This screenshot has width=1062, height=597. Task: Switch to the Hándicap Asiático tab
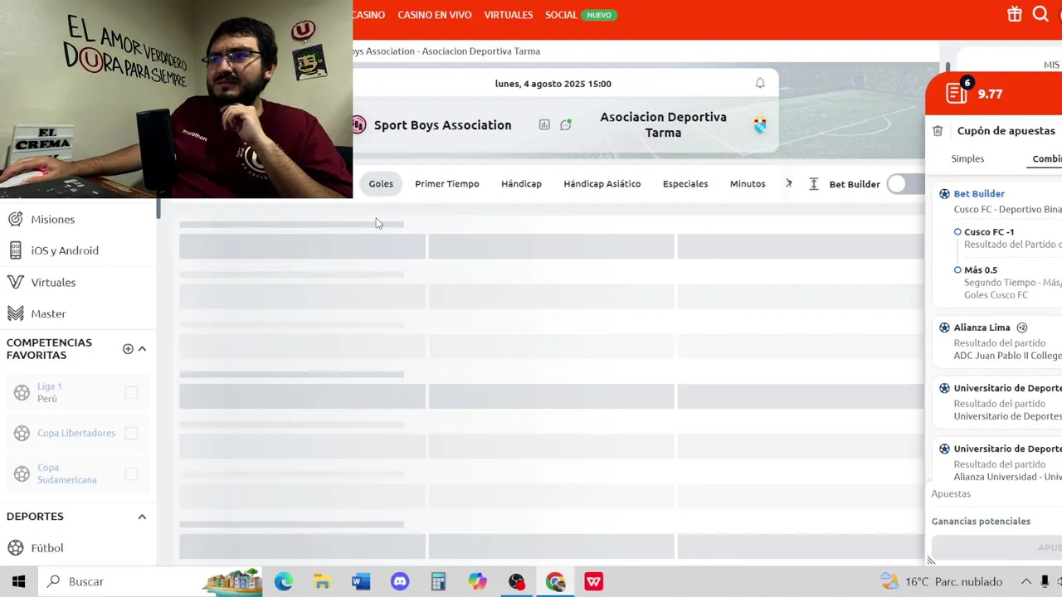point(602,183)
